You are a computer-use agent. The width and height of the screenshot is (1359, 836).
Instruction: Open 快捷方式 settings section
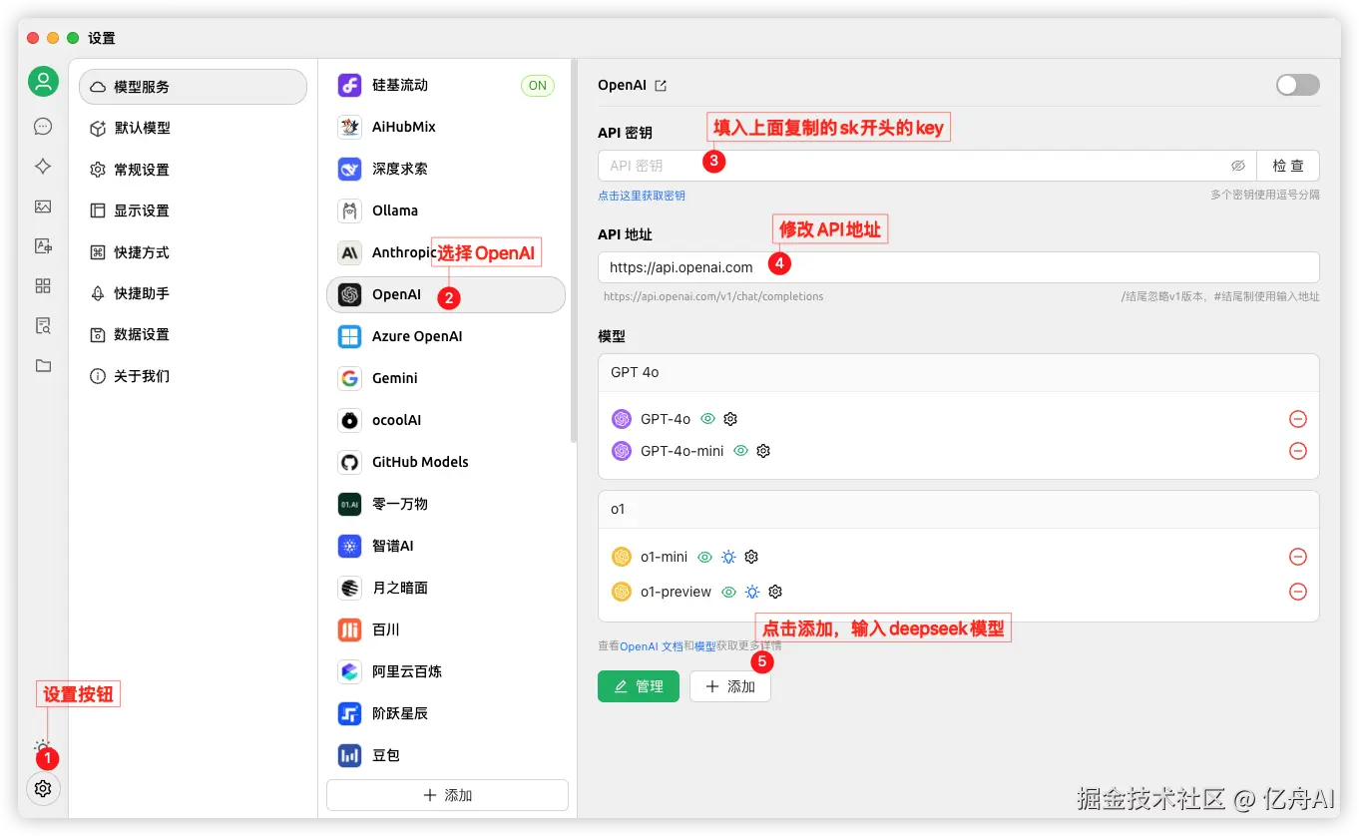[x=194, y=252]
